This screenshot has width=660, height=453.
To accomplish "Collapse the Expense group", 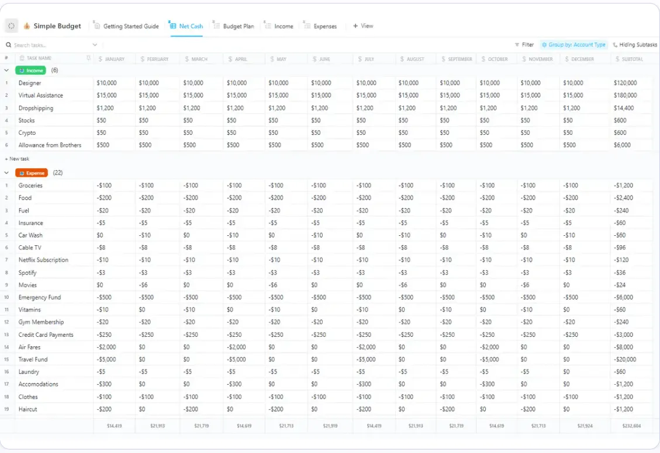I will (x=6, y=173).
